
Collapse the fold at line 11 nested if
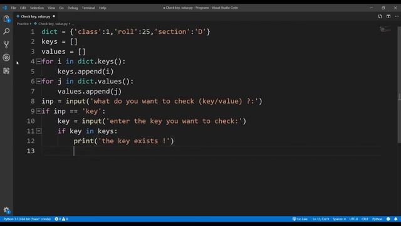pyautogui.click(x=39, y=131)
